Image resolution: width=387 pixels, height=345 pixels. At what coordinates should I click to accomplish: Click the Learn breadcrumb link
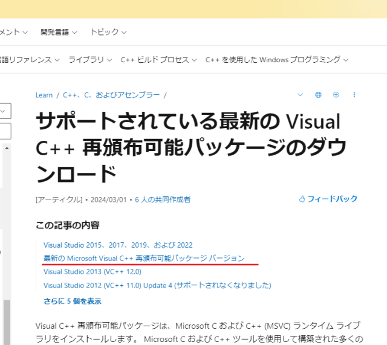point(44,95)
